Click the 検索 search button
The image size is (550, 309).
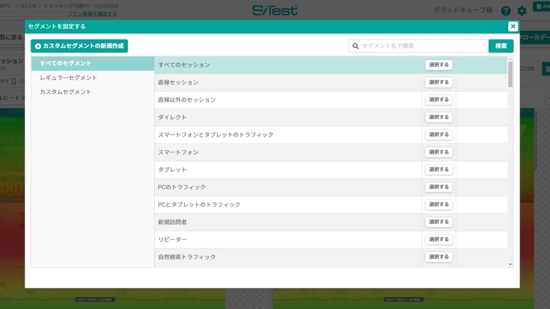tap(501, 46)
